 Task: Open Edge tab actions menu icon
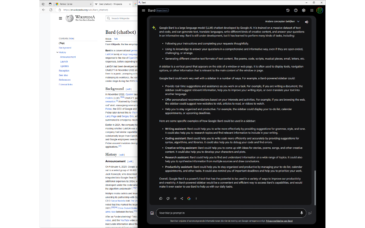click(x=50, y=4)
